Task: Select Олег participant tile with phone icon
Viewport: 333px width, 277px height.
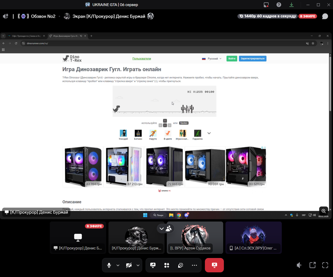Action: coord(254,238)
